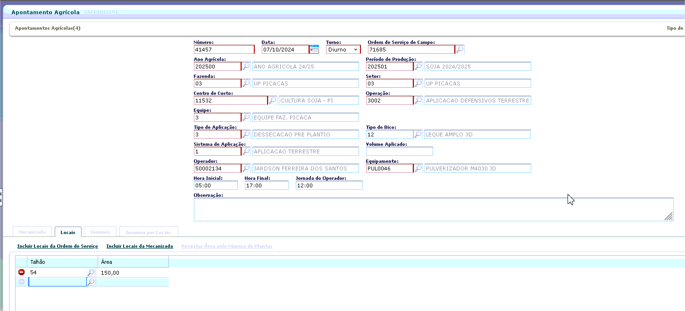Click the Operação code field 3002
The image size is (685, 311).
390,100
